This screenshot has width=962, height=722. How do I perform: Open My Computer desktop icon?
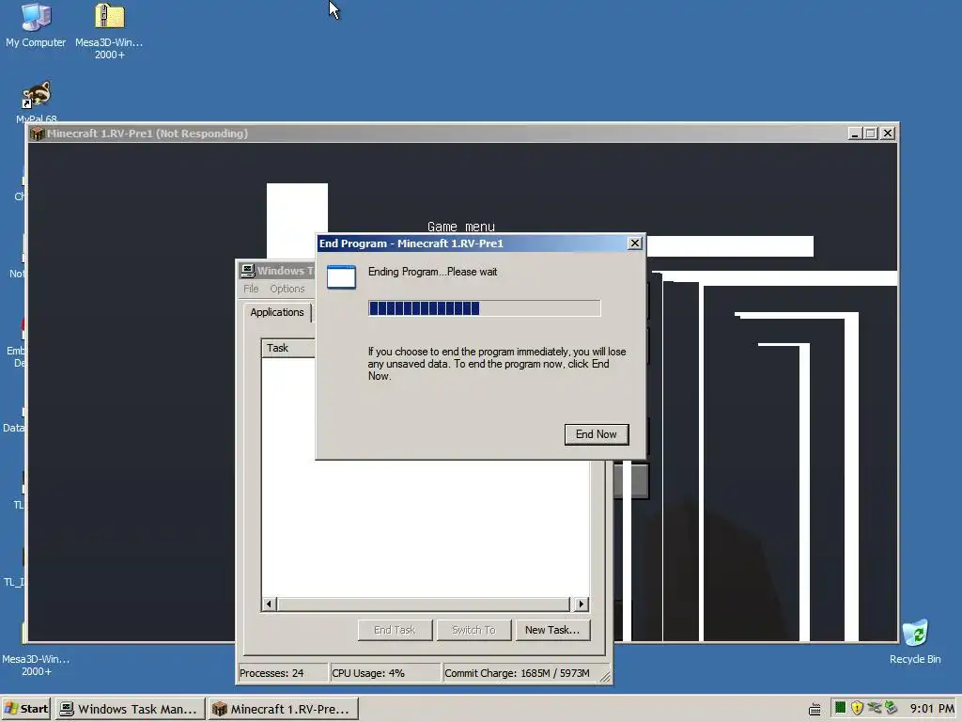pos(36,25)
